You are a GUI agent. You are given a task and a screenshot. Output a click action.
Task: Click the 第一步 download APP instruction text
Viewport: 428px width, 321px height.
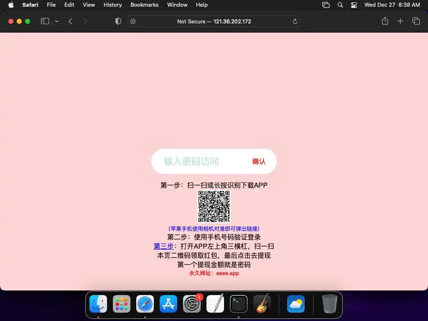pyautogui.click(x=214, y=185)
